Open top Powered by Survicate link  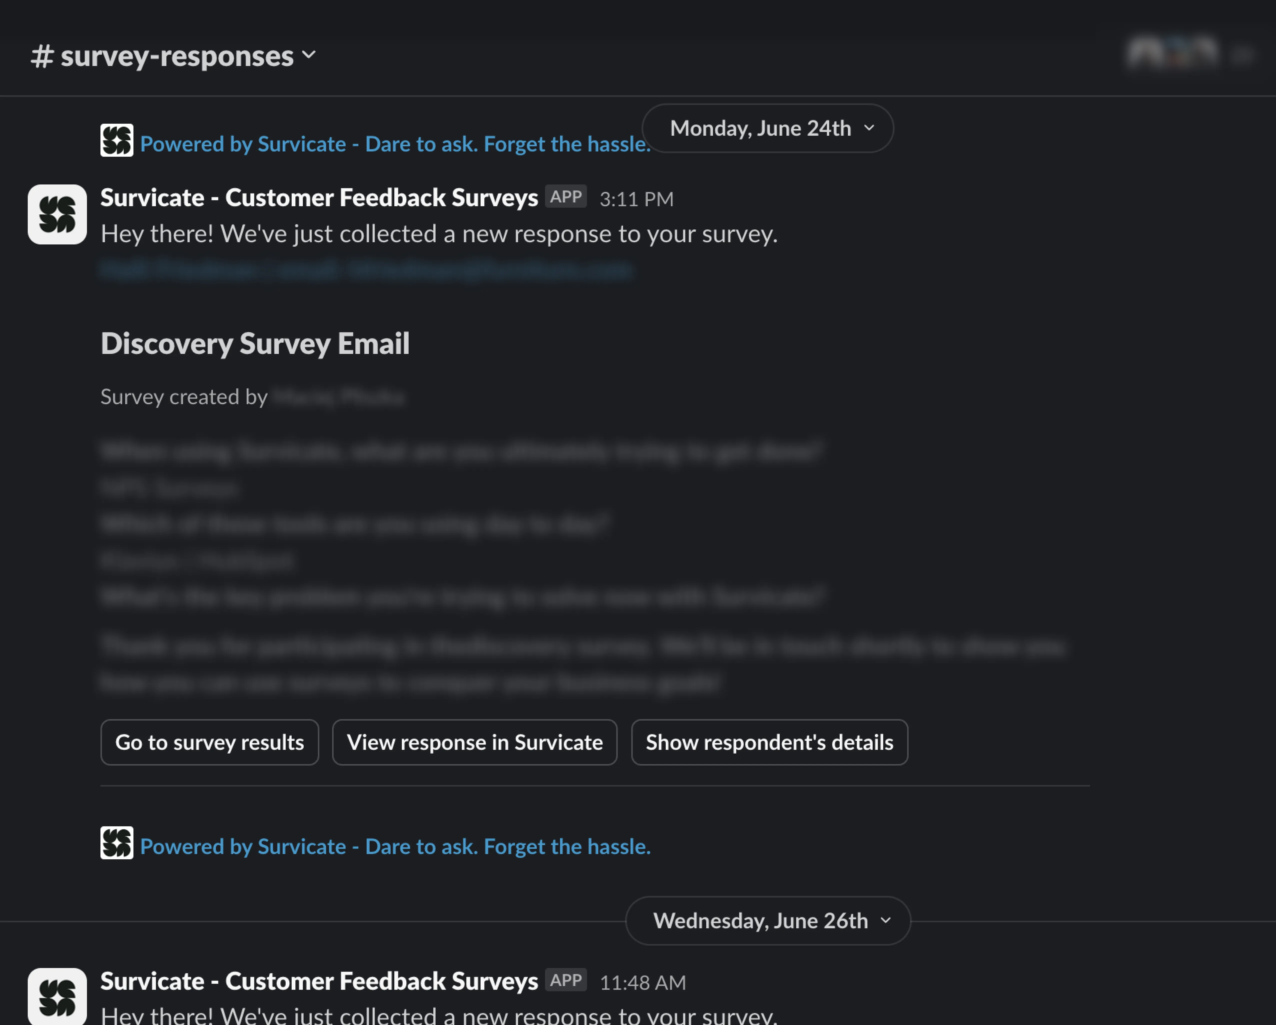pyautogui.click(x=395, y=144)
